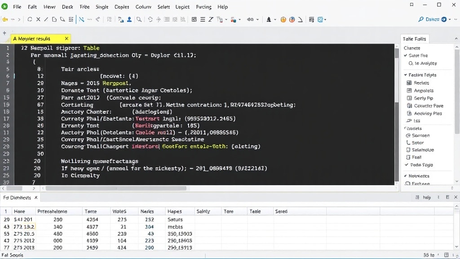
Task: Click the Convcter Fave panel icon
Action: [409, 106]
